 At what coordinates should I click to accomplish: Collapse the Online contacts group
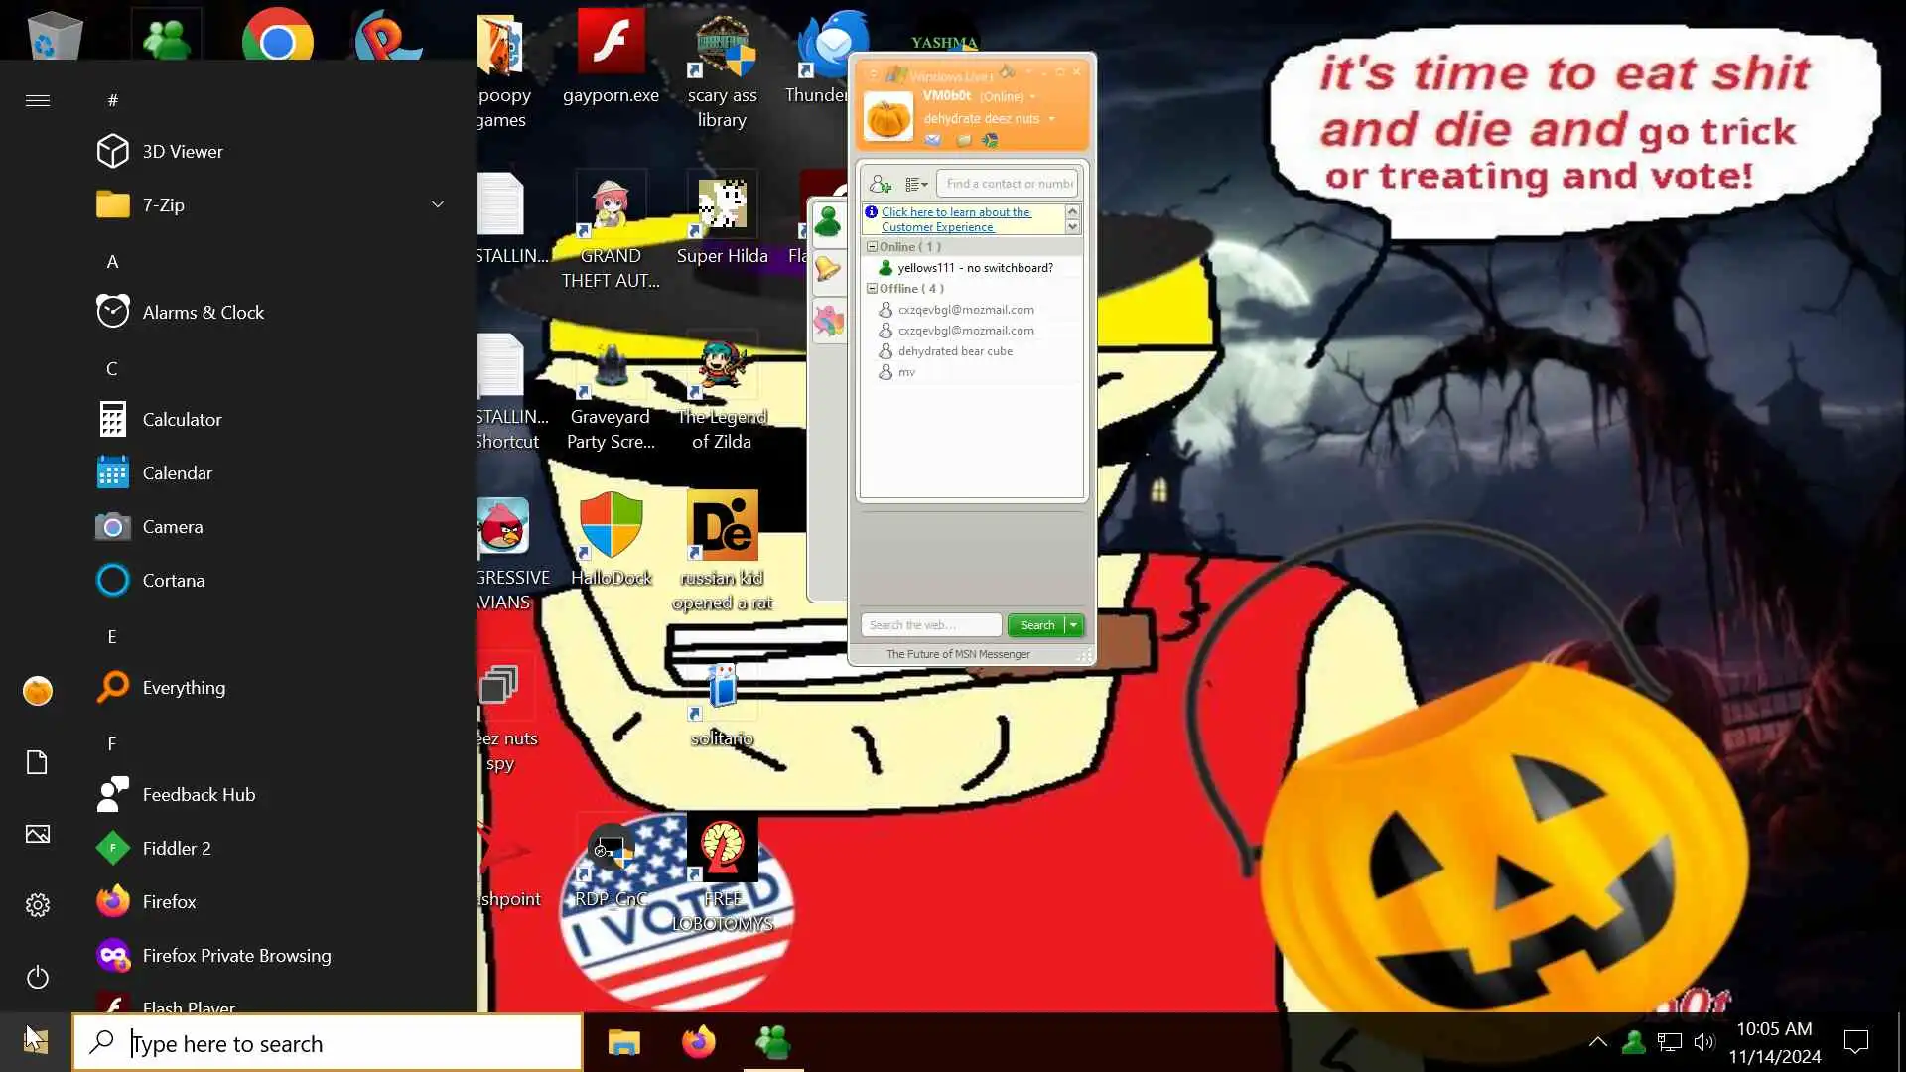pyautogui.click(x=872, y=246)
